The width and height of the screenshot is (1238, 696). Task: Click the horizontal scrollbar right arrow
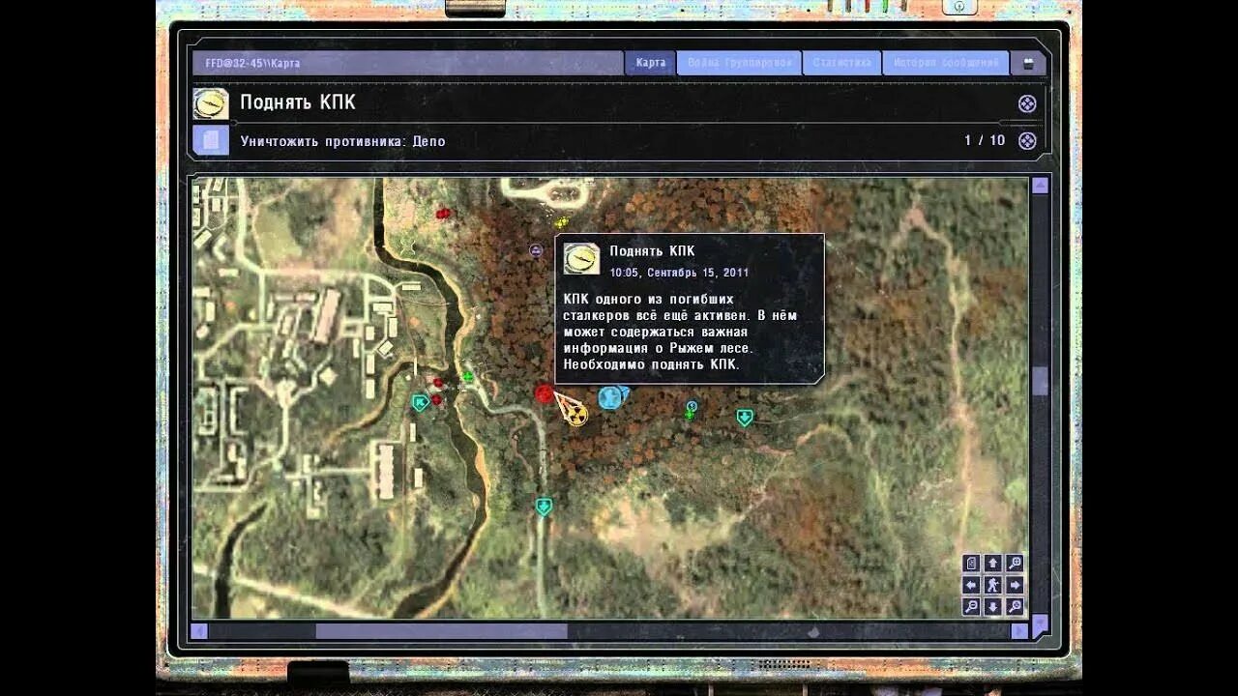(x=1018, y=631)
